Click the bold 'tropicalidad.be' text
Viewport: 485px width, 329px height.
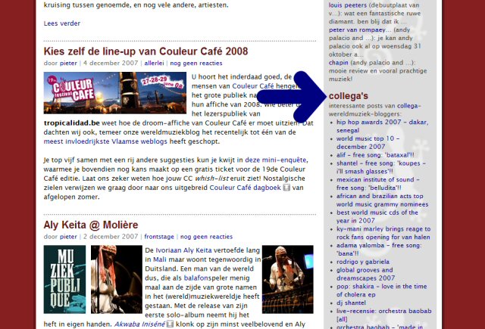pyautogui.click(x=72, y=123)
